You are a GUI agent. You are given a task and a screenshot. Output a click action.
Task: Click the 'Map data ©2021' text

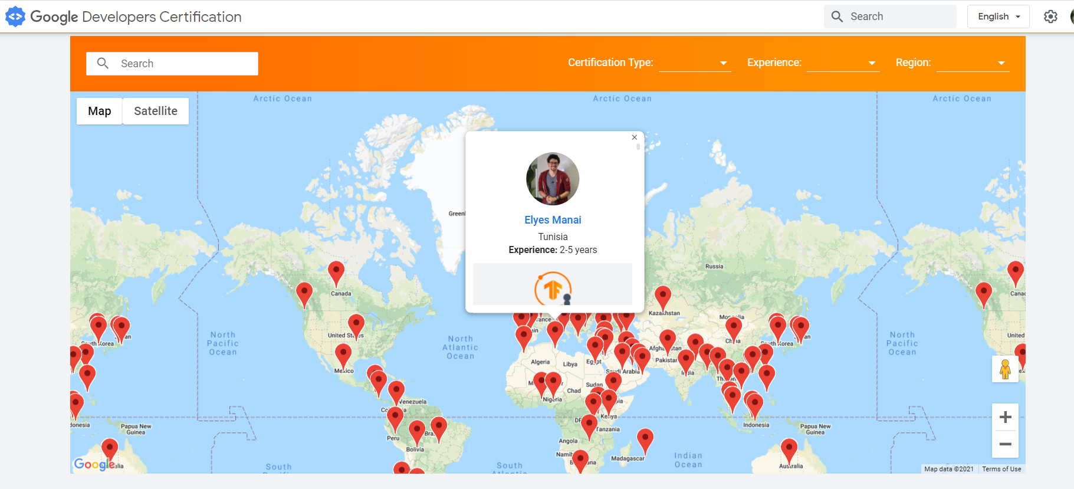(x=949, y=469)
